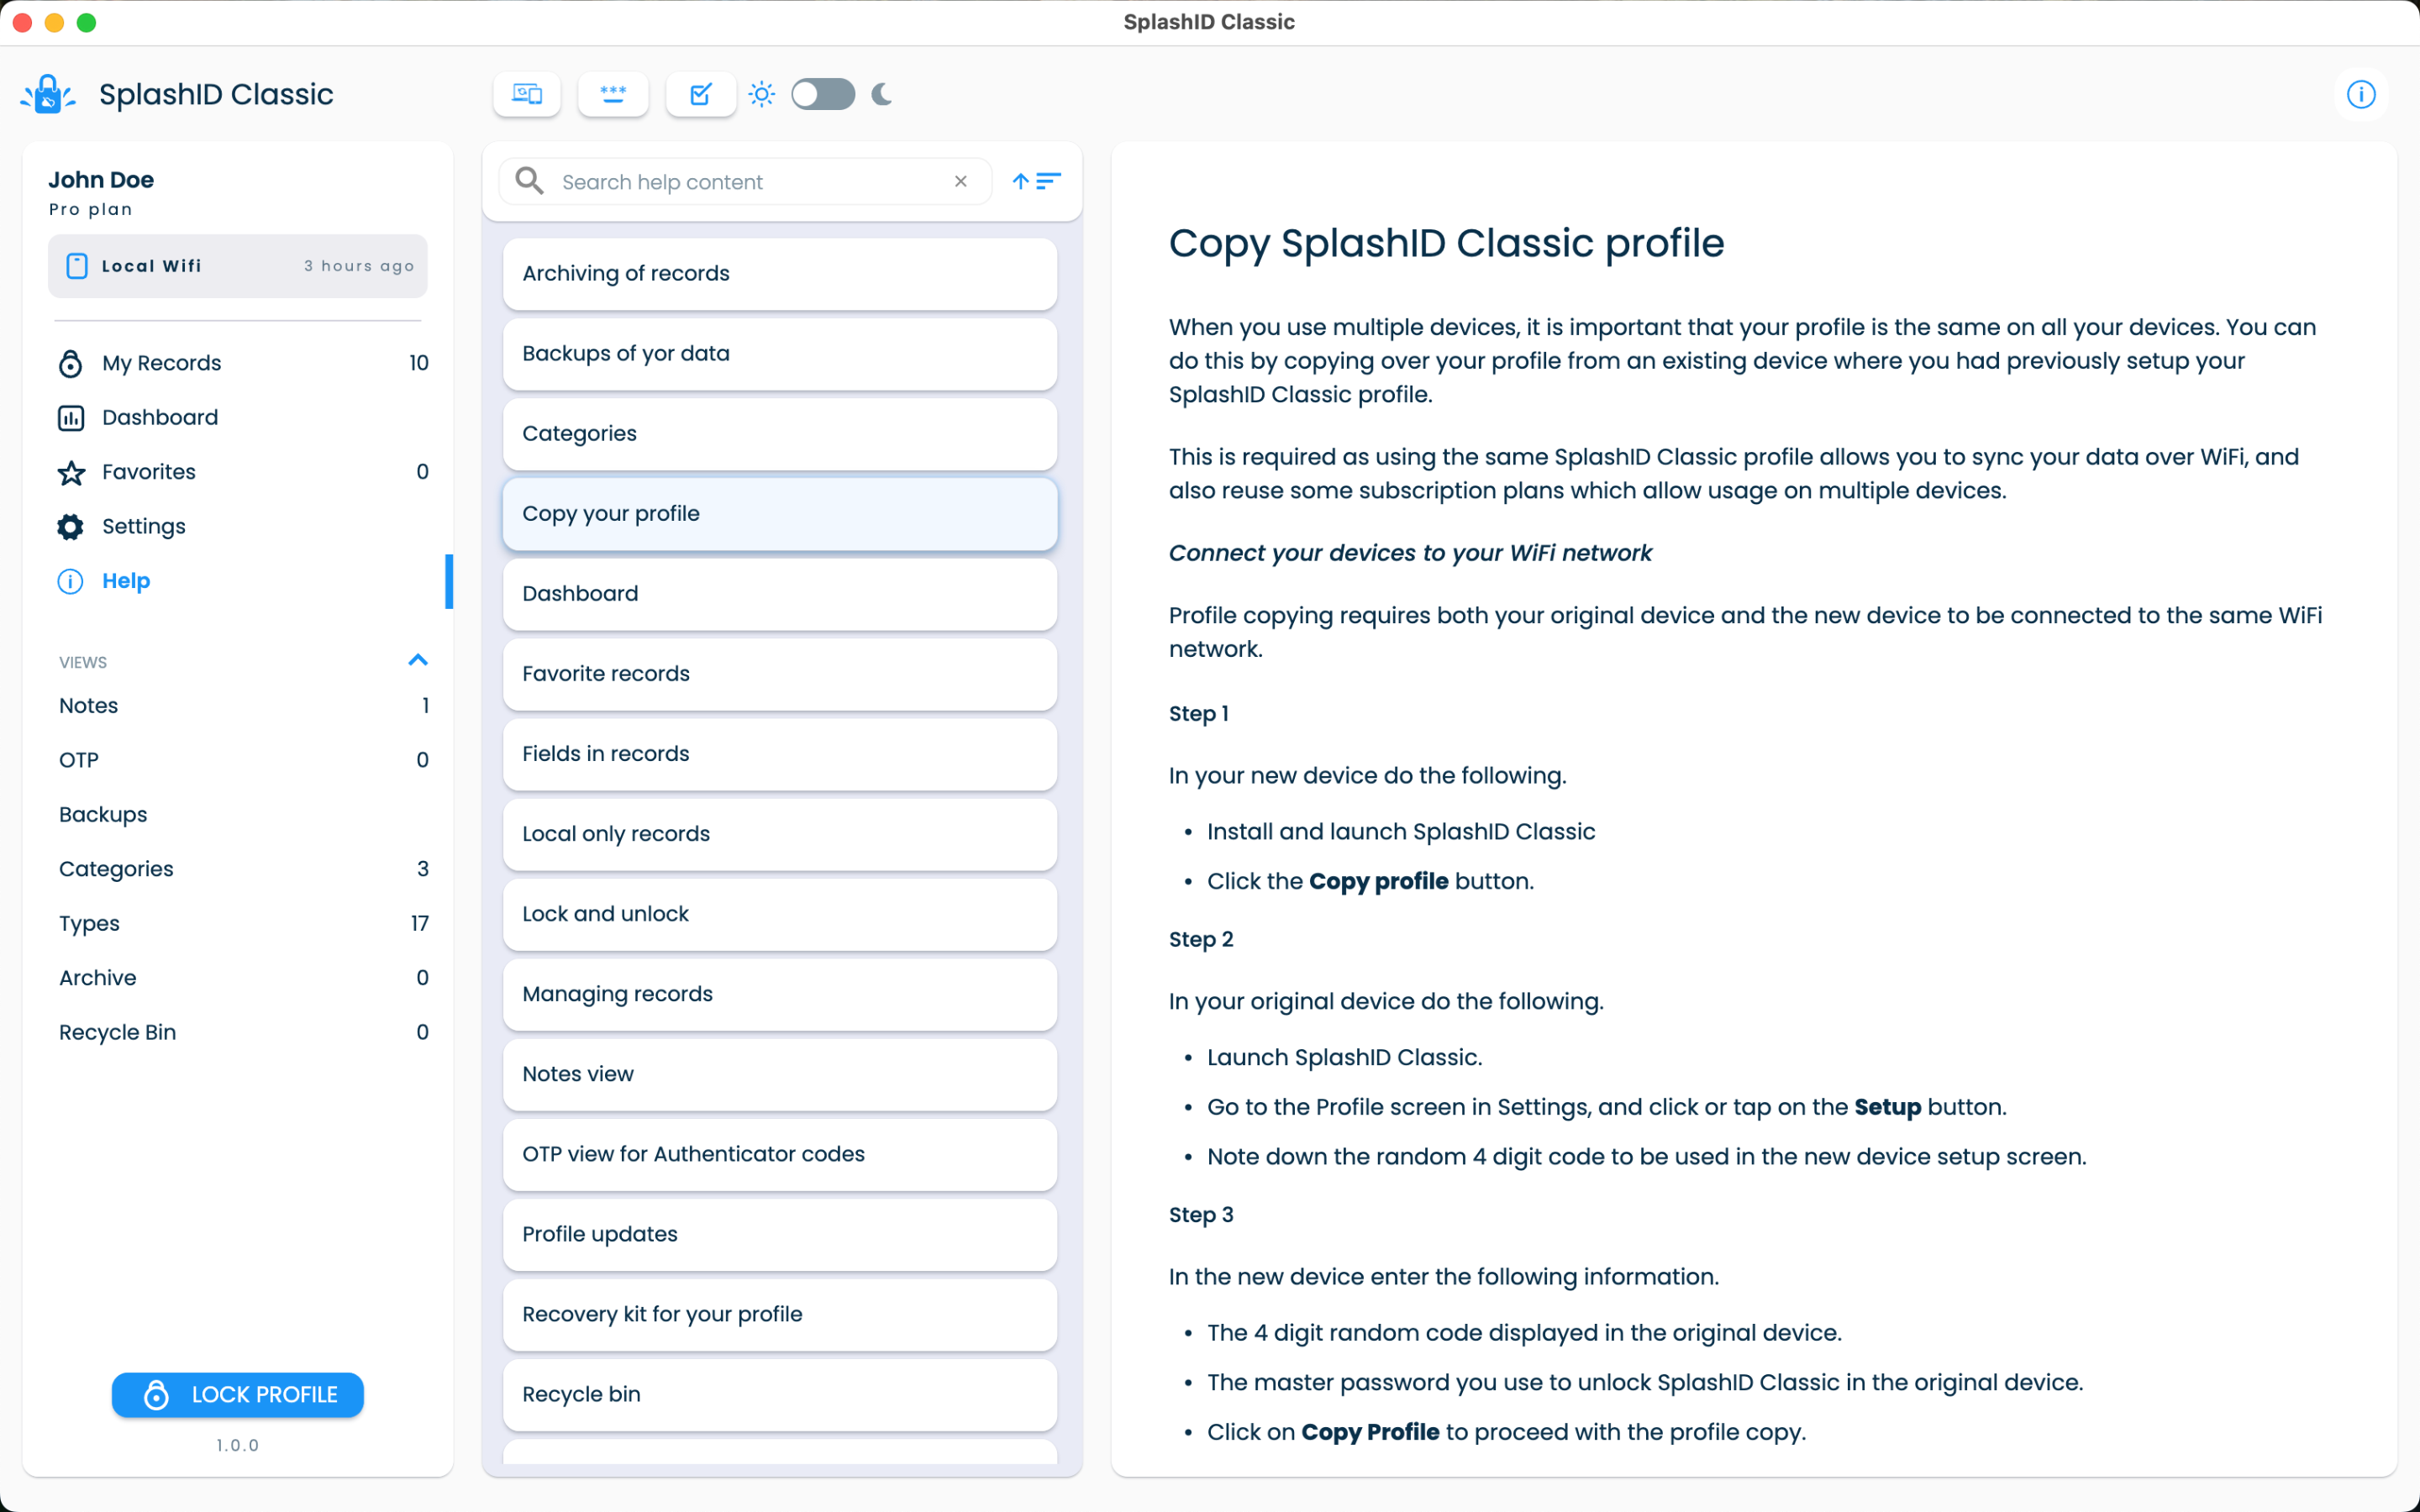2420x1512 pixels.
Task: Open the Managing records topic
Action: click(x=780, y=994)
